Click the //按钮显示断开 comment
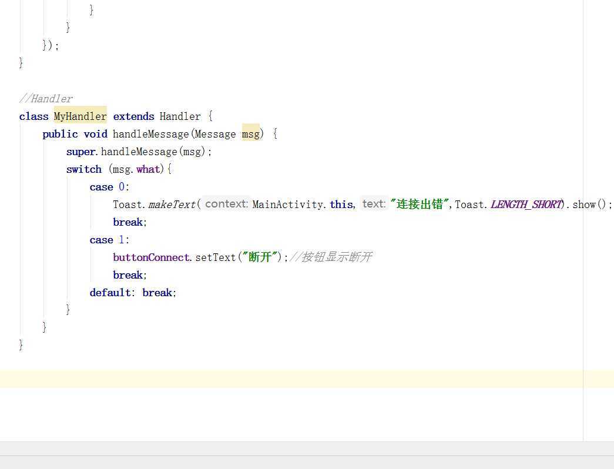 [x=331, y=257]
